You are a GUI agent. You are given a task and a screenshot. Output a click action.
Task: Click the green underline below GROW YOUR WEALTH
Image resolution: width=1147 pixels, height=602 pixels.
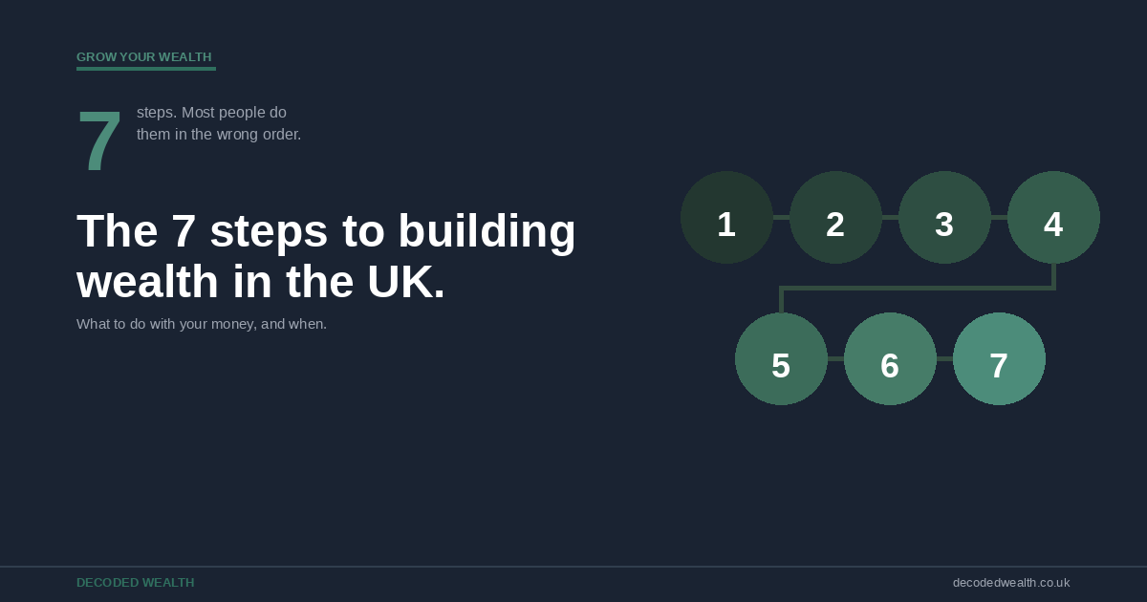pyautogui.click(x=146, y=69)
